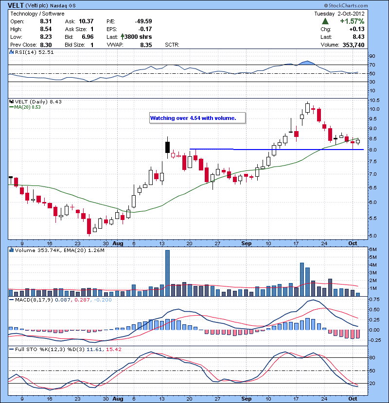The width and height of the screenshot is (389, 403).
Task: Click the 6M label on the volume axis
Action: pos(373,249)
